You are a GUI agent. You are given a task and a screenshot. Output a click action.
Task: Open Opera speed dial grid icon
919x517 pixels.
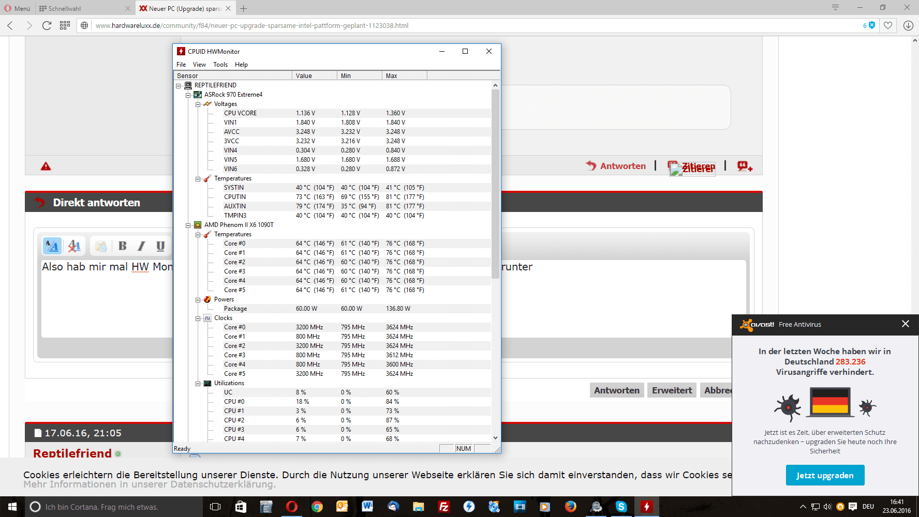coord(65,25)
